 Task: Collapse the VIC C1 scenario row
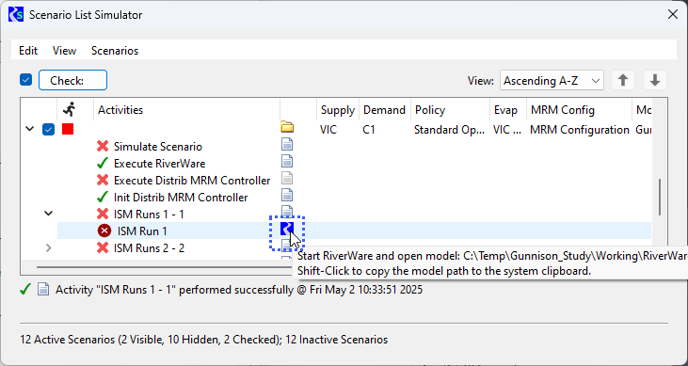tap(29, 130)
